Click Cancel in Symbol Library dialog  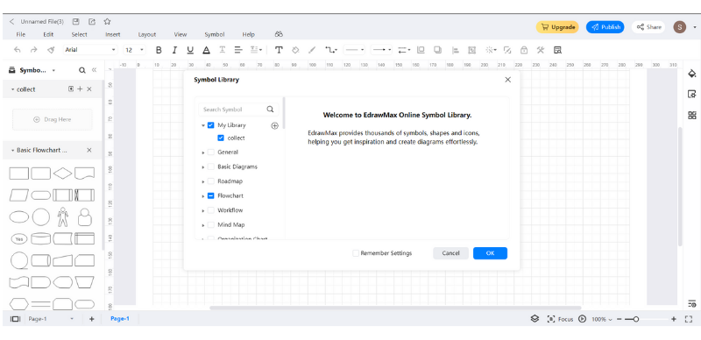click(x=450, y=253)
